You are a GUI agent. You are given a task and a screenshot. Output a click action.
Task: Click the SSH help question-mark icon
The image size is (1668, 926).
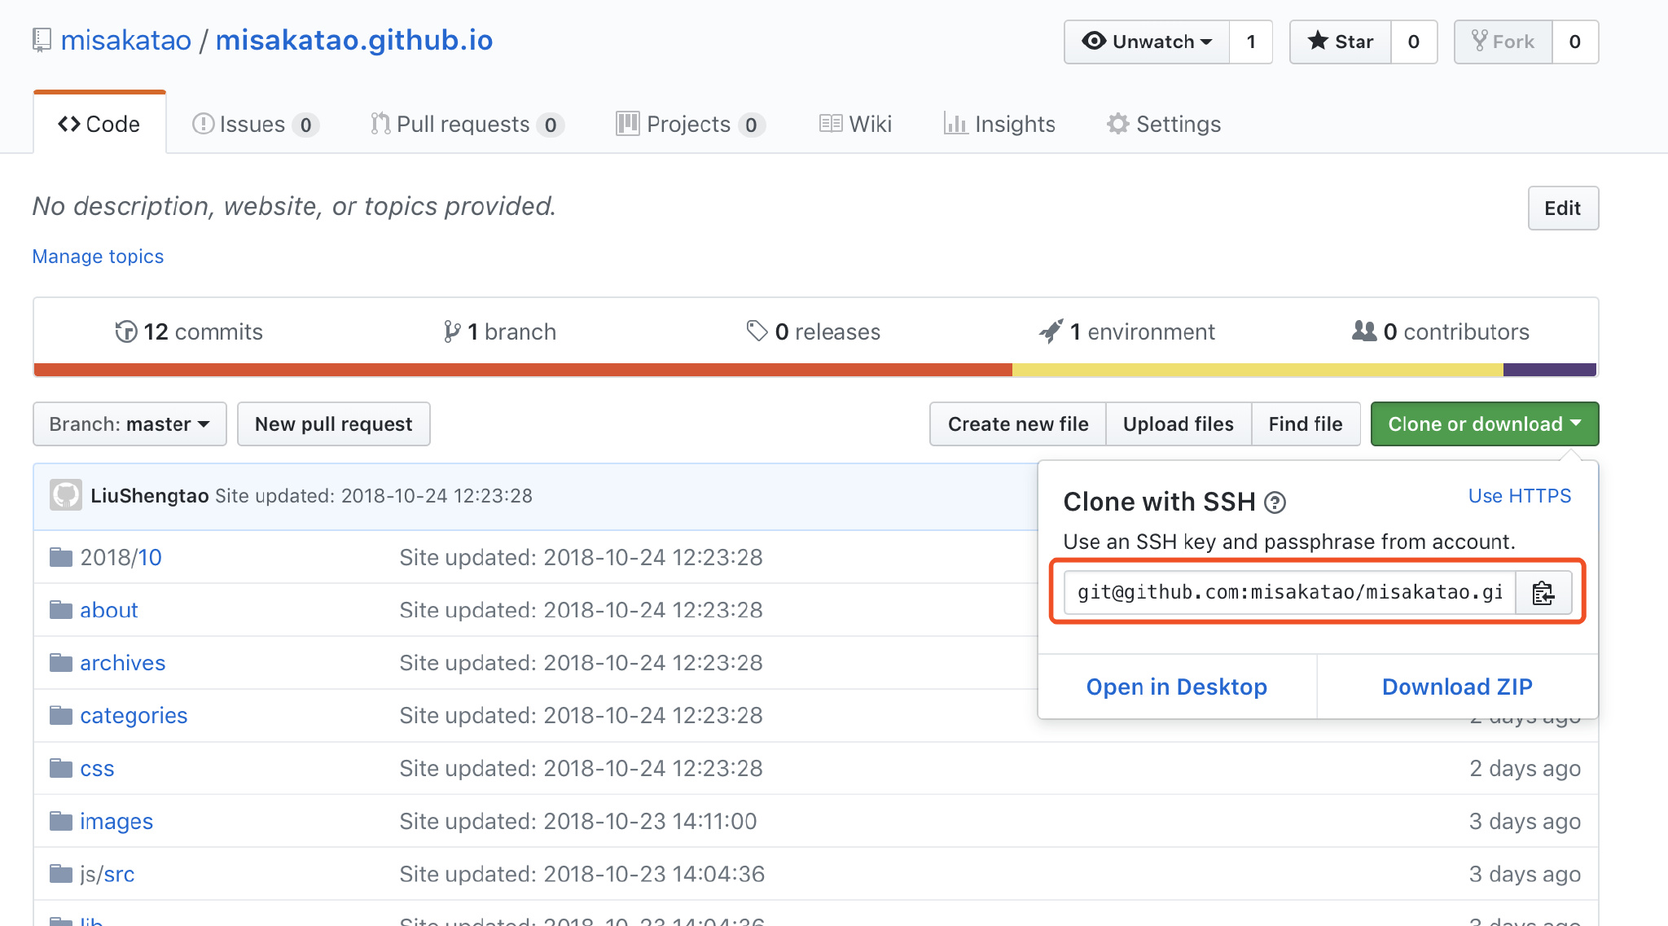(x=1275, y=503)
